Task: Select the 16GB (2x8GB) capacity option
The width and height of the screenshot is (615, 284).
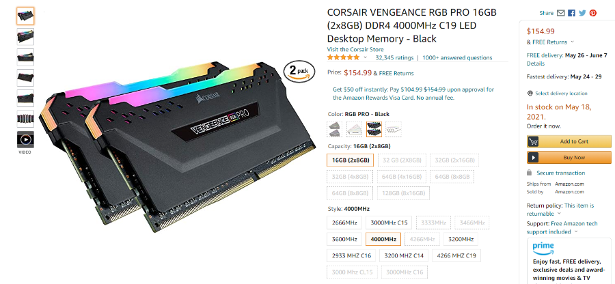Action: coord(351,160)
